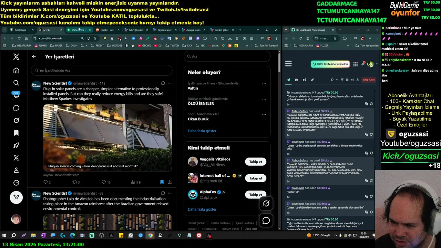
Task: Click the X logo at sidebar top
Action: (x=16, y=57)
